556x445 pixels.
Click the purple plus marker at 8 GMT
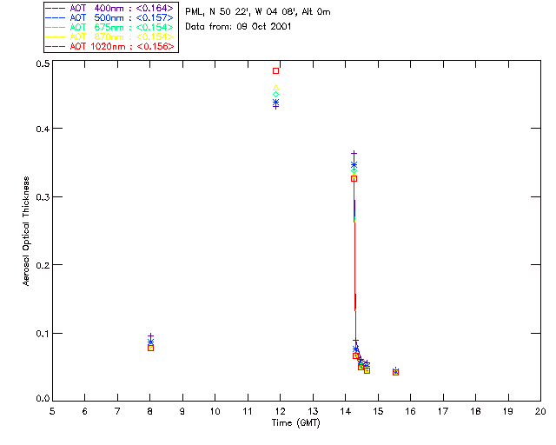(150, 335)
